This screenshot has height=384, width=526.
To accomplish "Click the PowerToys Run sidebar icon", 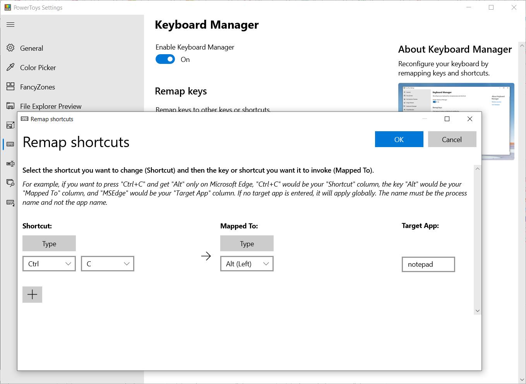I will coord(10,183).
